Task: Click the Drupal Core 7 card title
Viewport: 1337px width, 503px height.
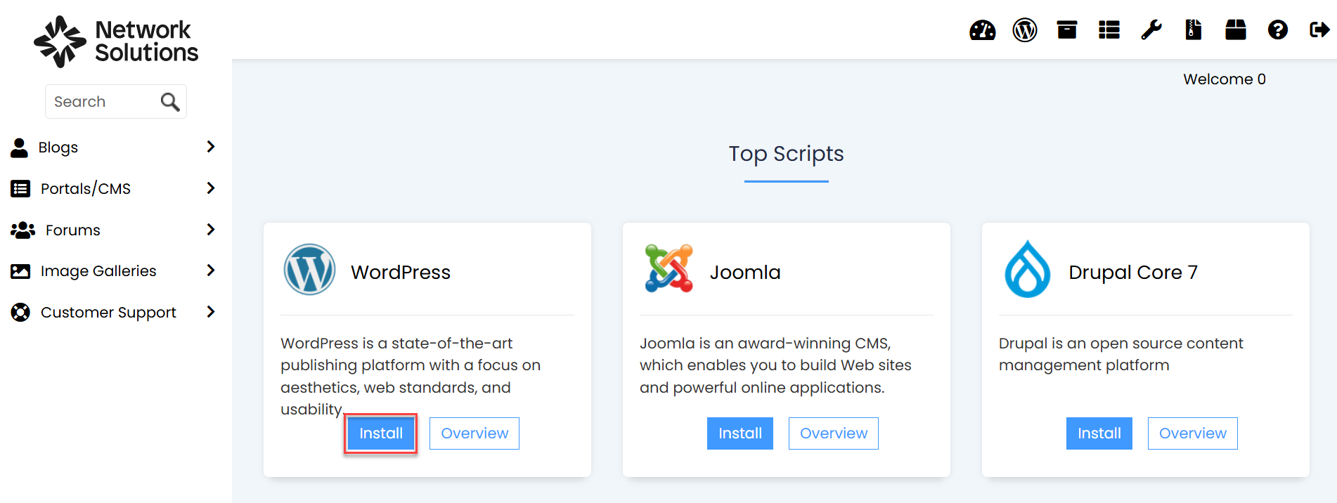Action: pyautogui.click(x=1133, y=273)
